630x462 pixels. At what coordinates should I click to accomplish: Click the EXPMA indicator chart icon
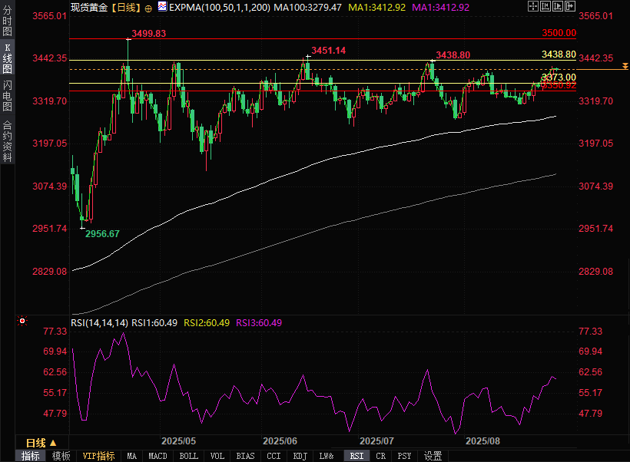[162, 6]
